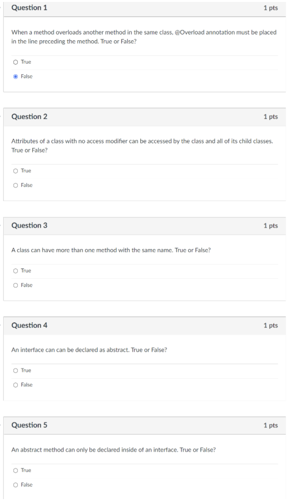This screenshot has width=294, height=504.
Task: Select True for Question 4
Action: (16, 370)
